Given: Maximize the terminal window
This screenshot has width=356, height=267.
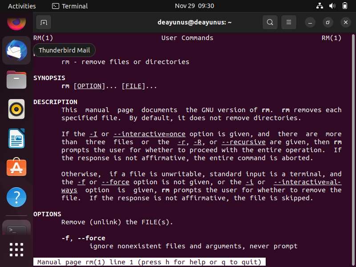Looking at the screenshot, I should (x=328, y=23).
